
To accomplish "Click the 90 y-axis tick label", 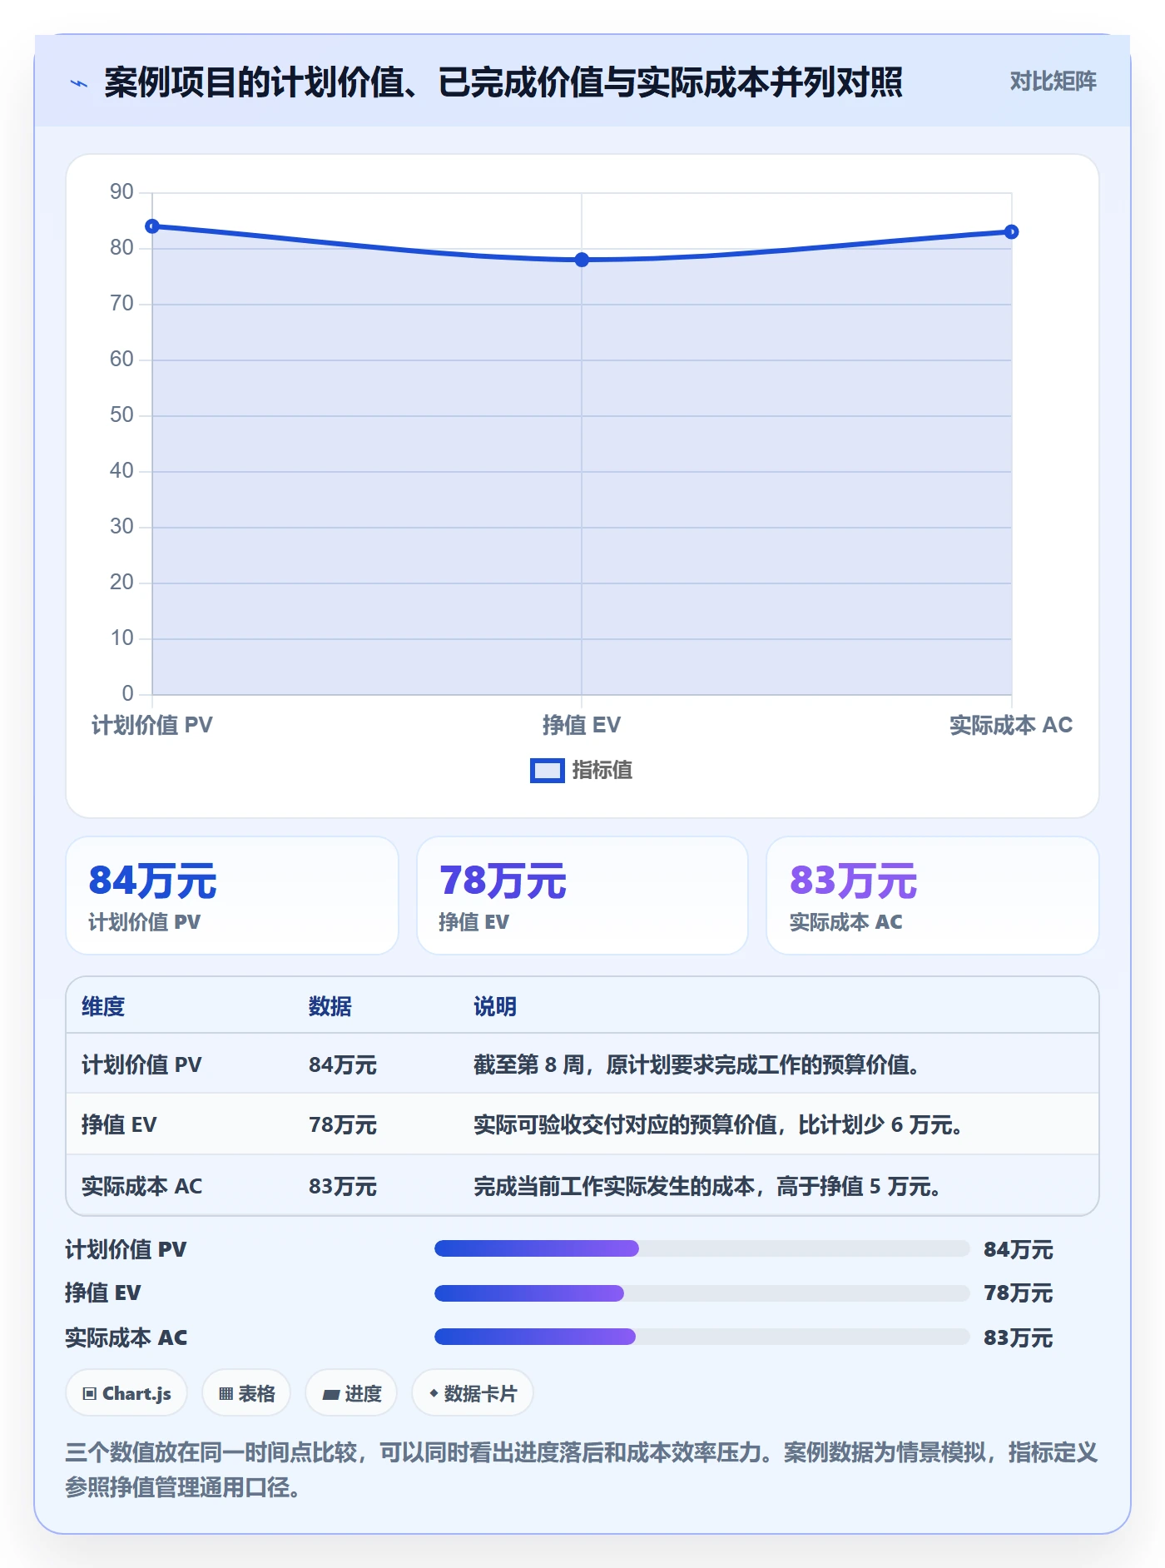I will (121, 192).
